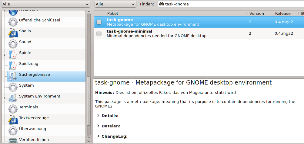The image size is (304, 144).
Task: Select the Shells category label
Action: pos(25,31)
